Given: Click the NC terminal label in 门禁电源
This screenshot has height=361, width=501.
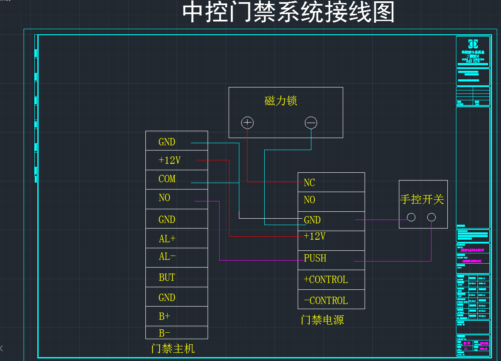Looking at the screenshot, I should 309,183.
